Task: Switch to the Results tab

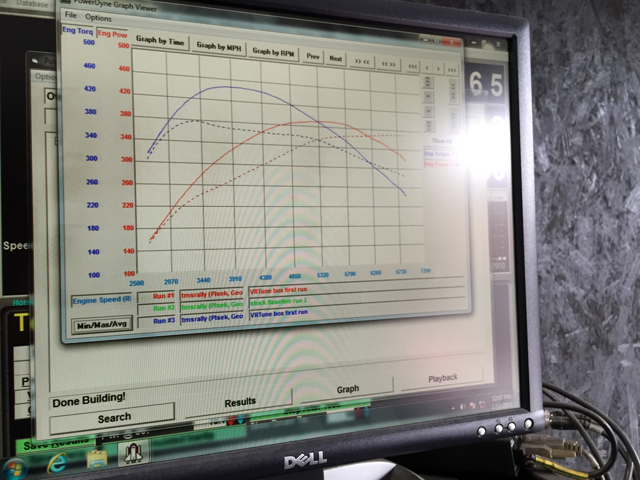Action: tap(239, 403)
